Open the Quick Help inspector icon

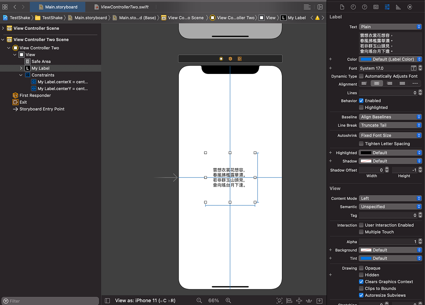(364, 7)
